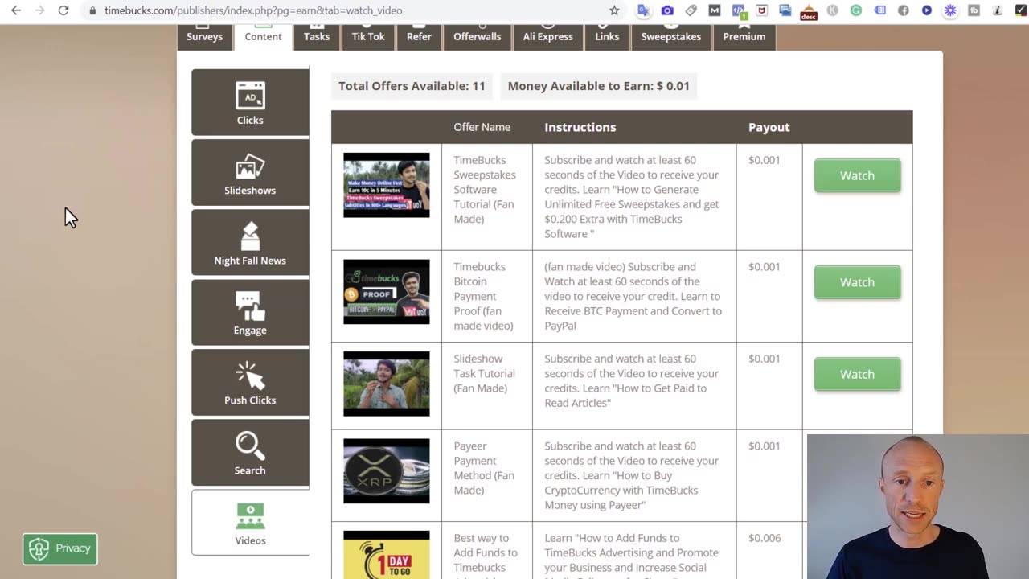This screenshot has width=1029, height=579.
Task: Switch to the Tasks tab
Action: pyautogui.click(x=317, y=36)
